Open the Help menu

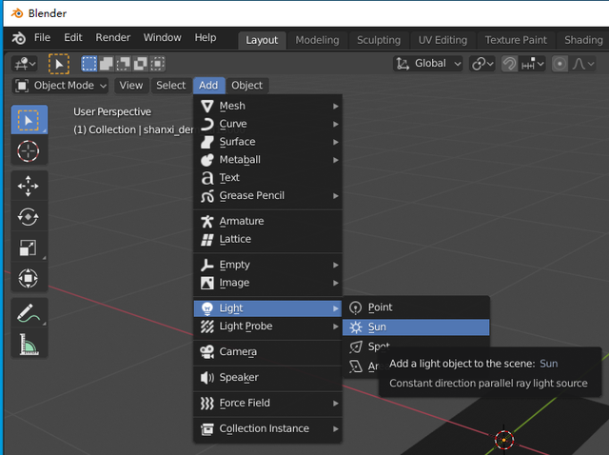206,38
